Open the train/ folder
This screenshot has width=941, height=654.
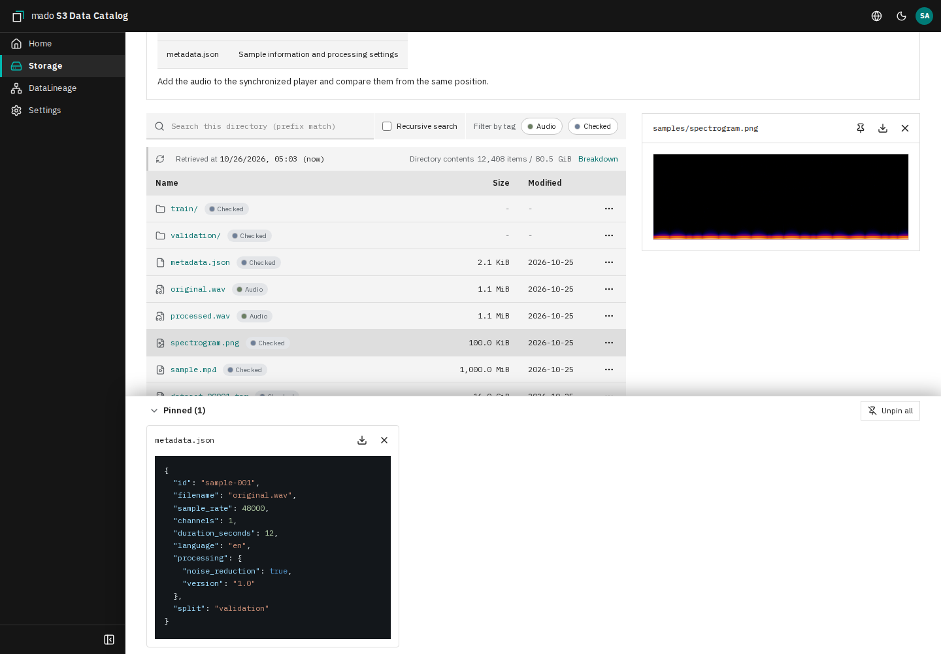click(184, 209)
